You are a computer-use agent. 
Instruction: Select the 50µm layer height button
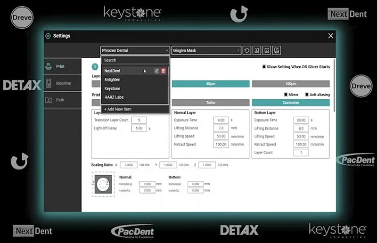pos(211,84)
